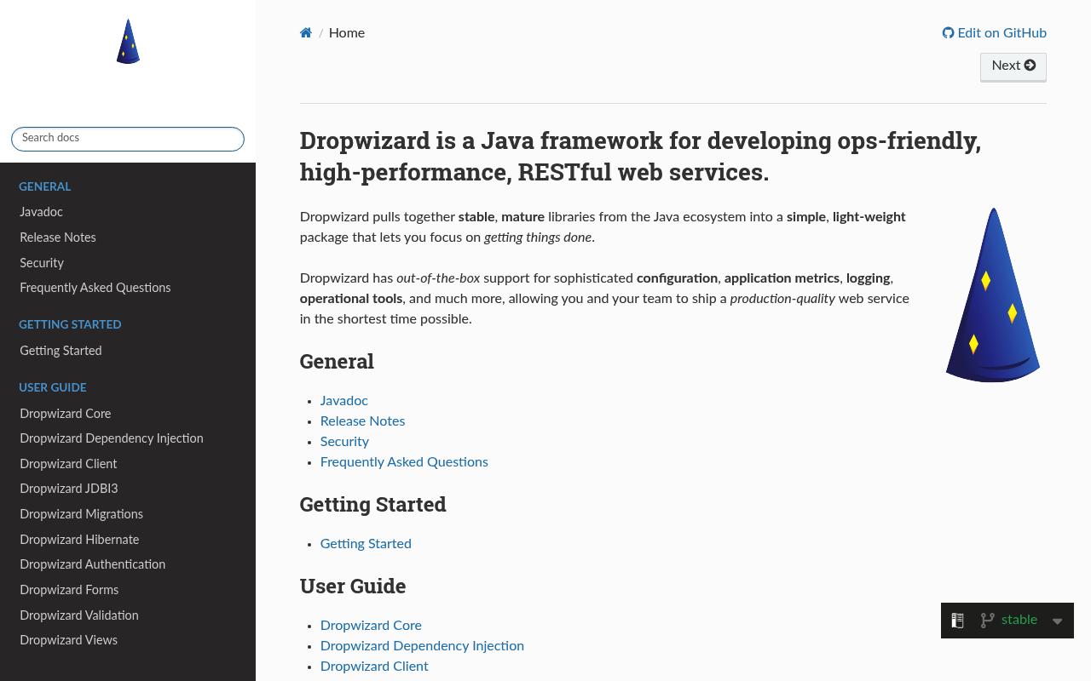Click the large wizard hat image
The image size is (1091, 681).
pos(993,295)
